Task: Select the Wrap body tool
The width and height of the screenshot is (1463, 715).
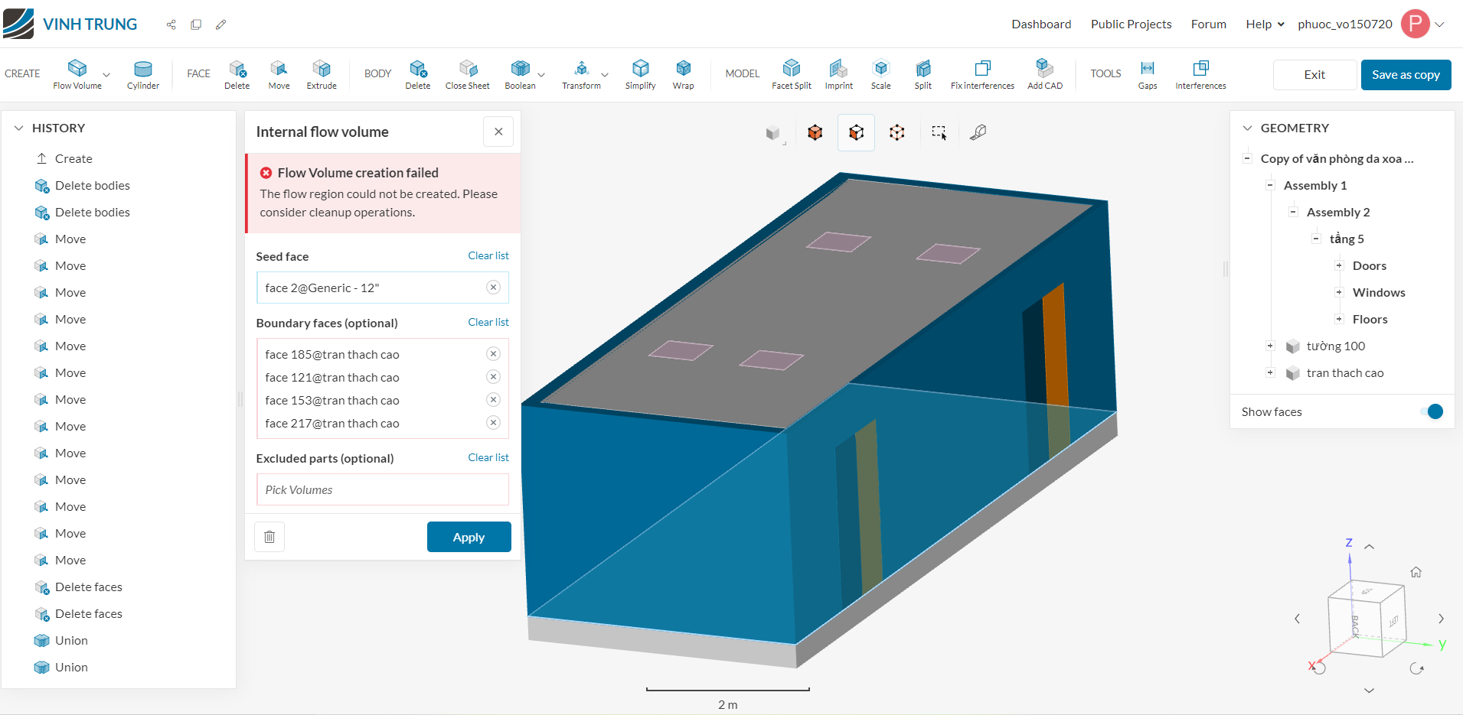Action: (x=683, y=74)
